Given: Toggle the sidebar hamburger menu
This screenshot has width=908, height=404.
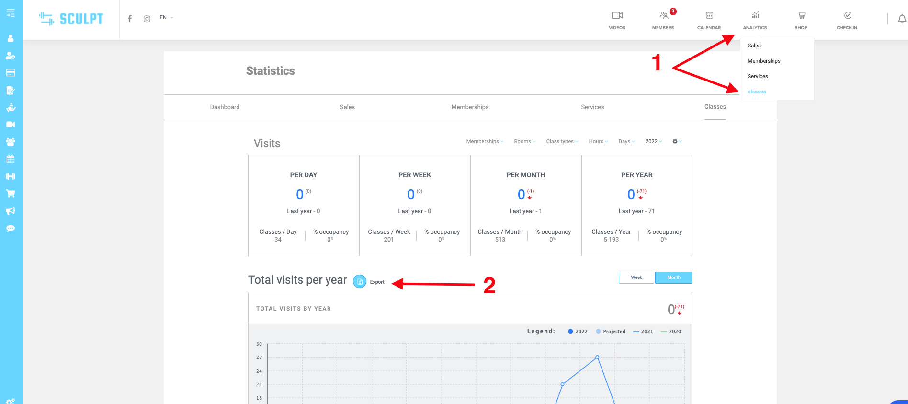Looking at the screenshot, I should pos(11,13).
